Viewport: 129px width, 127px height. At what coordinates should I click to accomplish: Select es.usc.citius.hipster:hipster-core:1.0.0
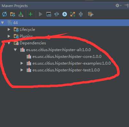(x=67, y=57)
